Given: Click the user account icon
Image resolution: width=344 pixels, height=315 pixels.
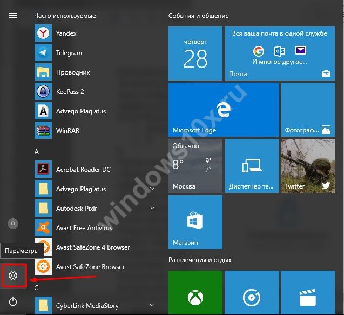Looking at the screenshot, I should point(13,224).
